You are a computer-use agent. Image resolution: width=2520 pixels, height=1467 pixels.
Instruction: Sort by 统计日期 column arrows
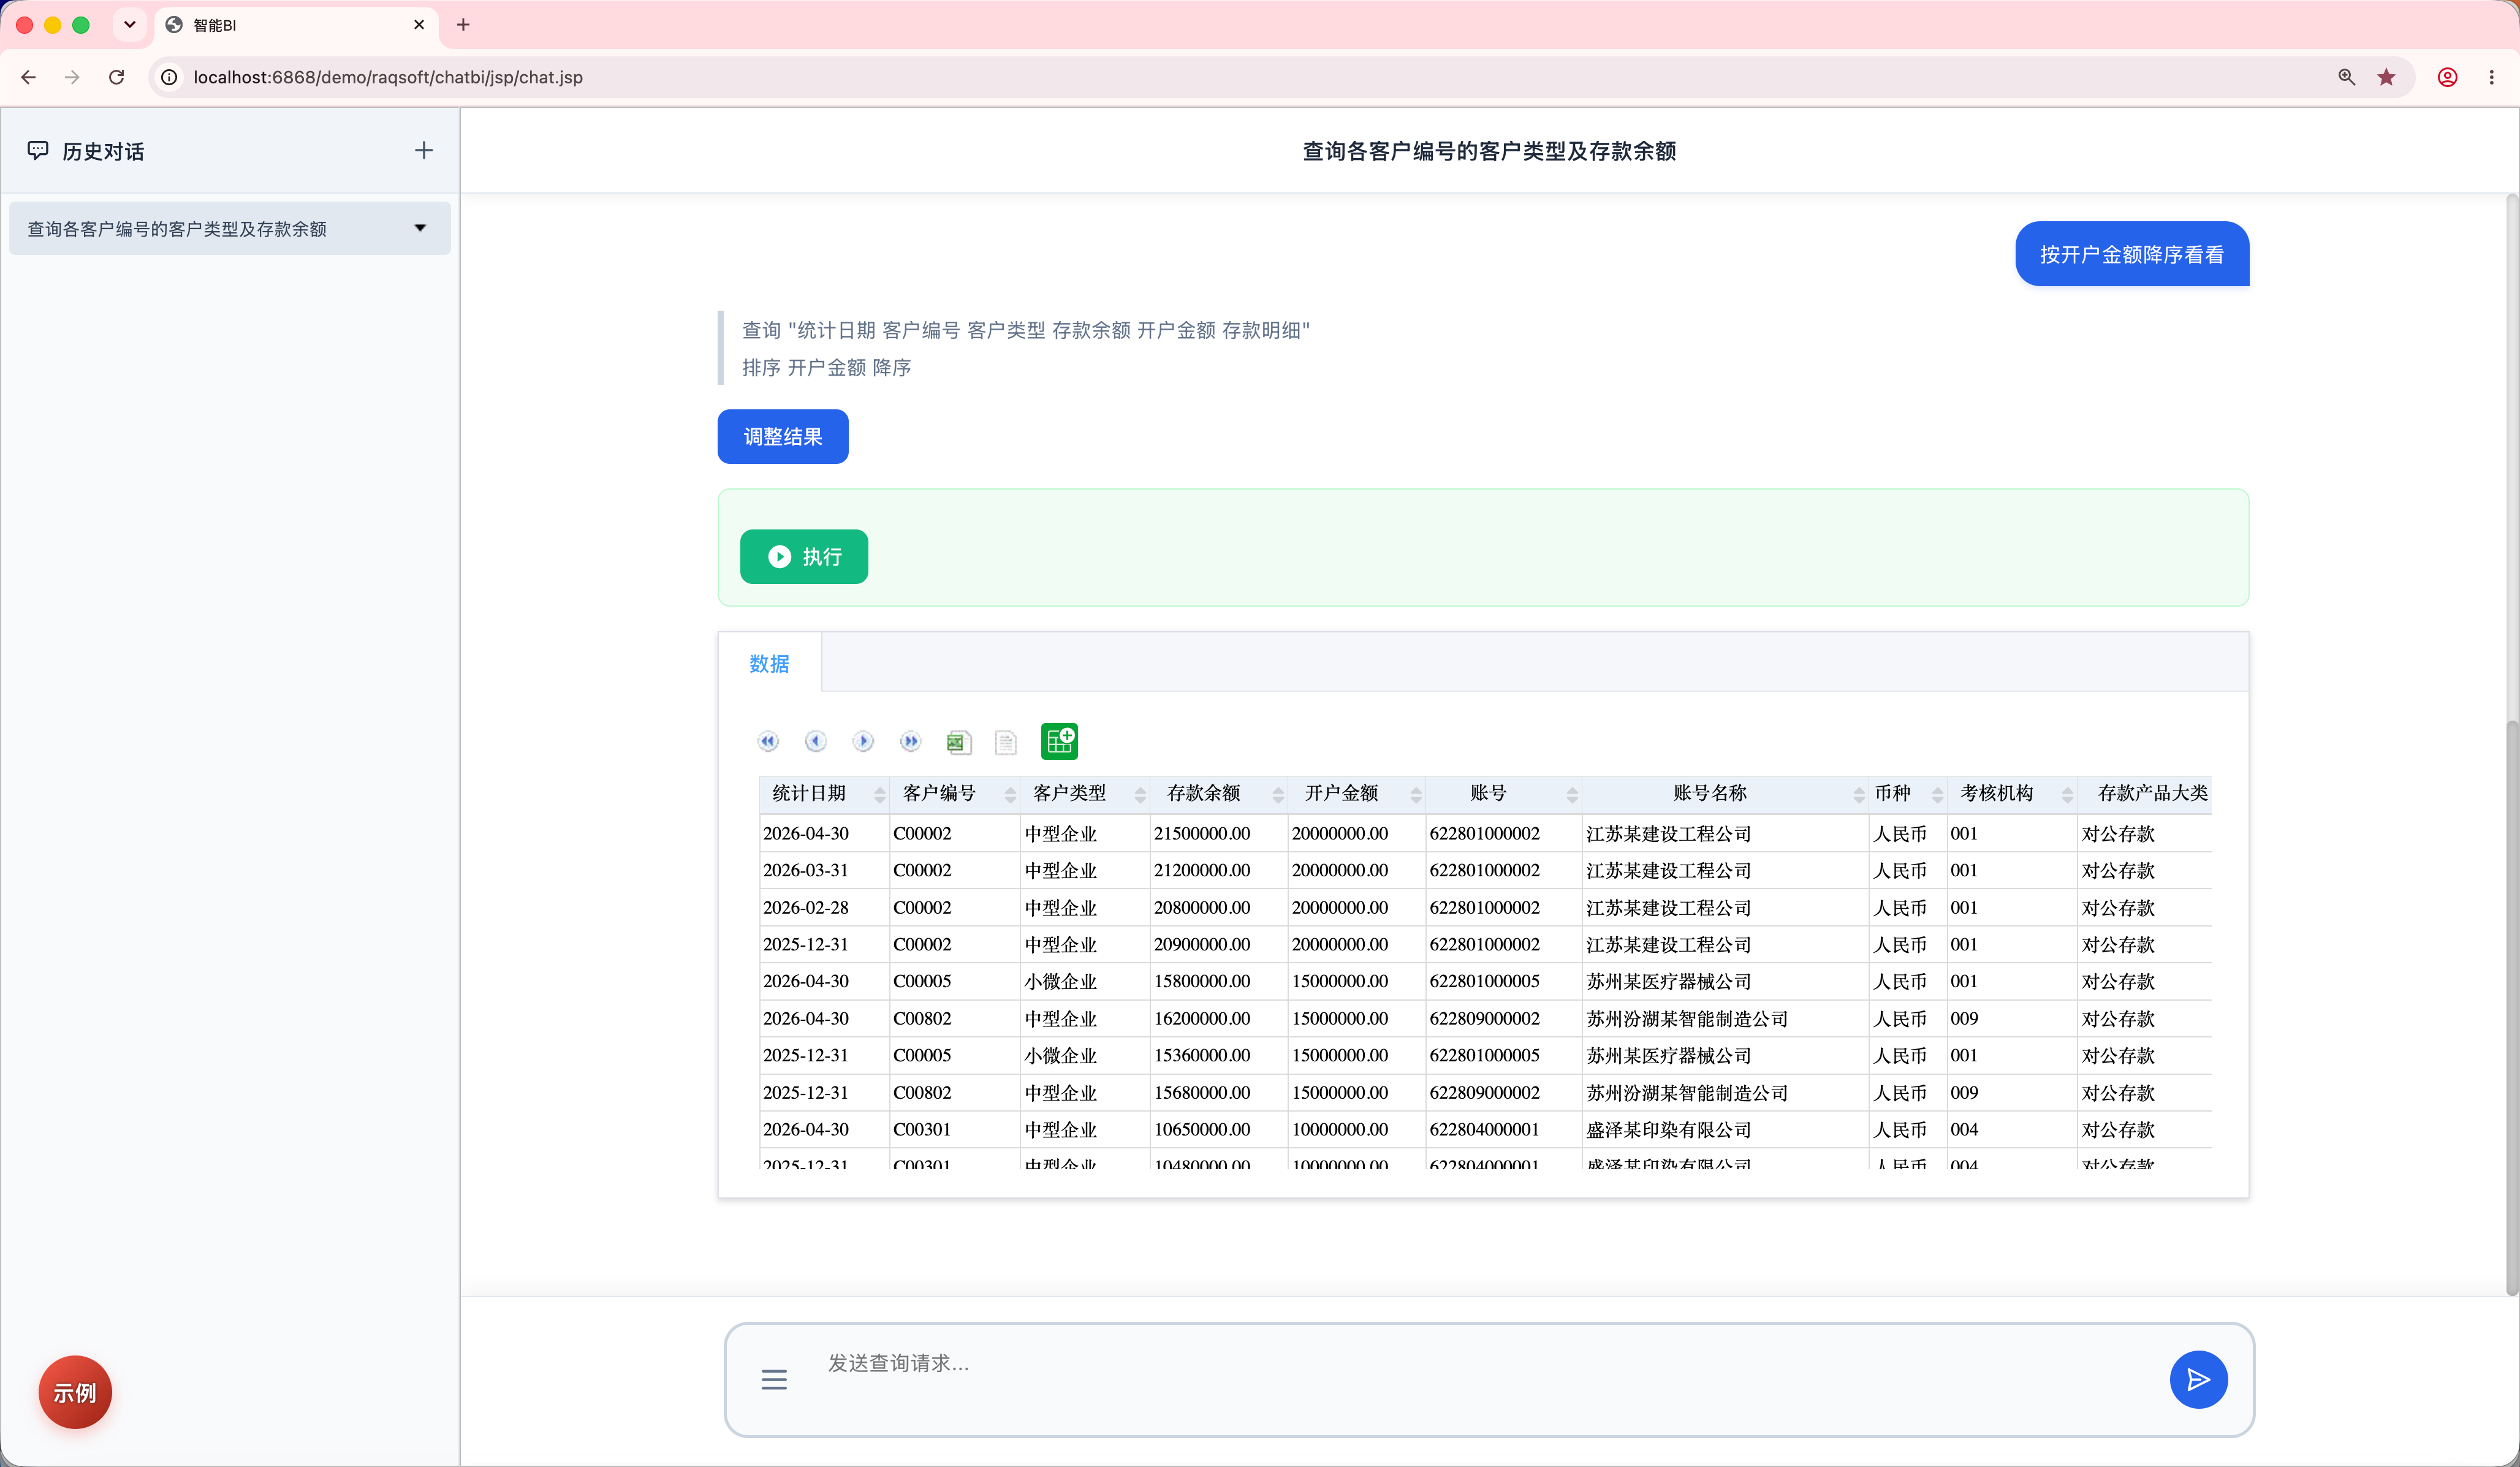(880, 794)
